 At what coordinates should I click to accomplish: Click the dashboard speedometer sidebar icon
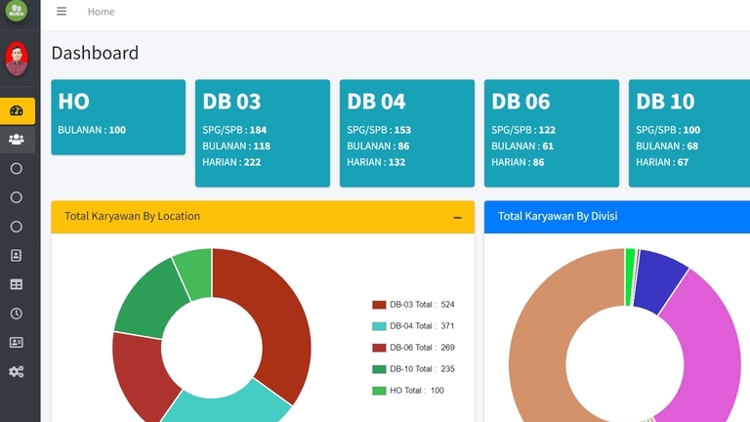[17, 111]
